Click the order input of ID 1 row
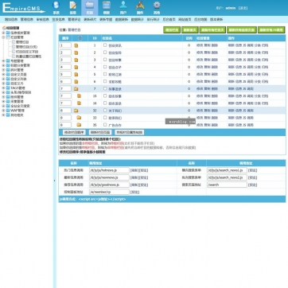 pyautogui.click(x=65, y=45)
